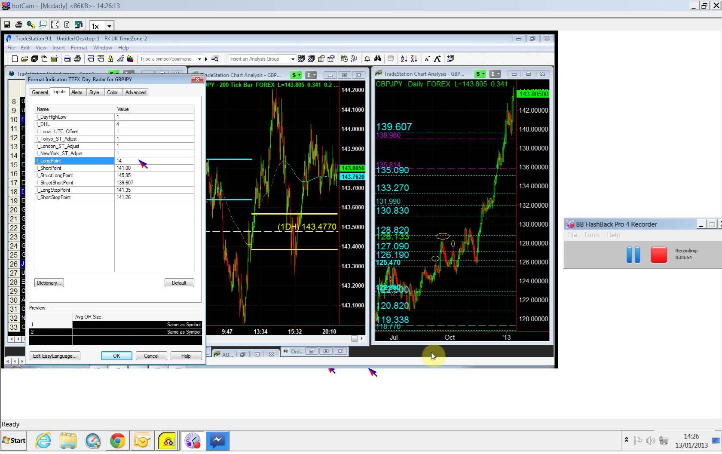
Task: Click the binoculars search icon in TradeStation toolbar
Action: (x=377, y=59)
